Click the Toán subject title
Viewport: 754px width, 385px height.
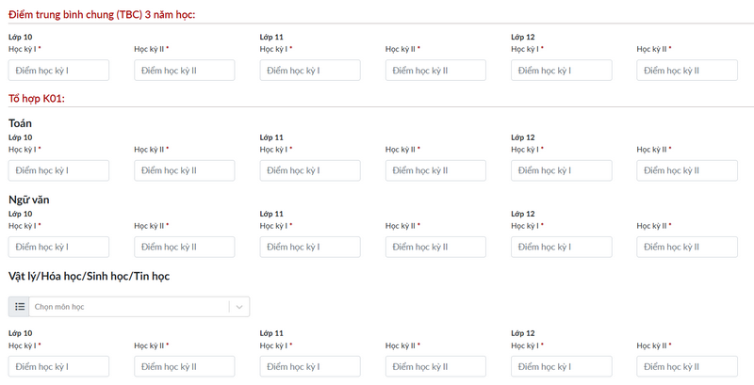point(20,123)
